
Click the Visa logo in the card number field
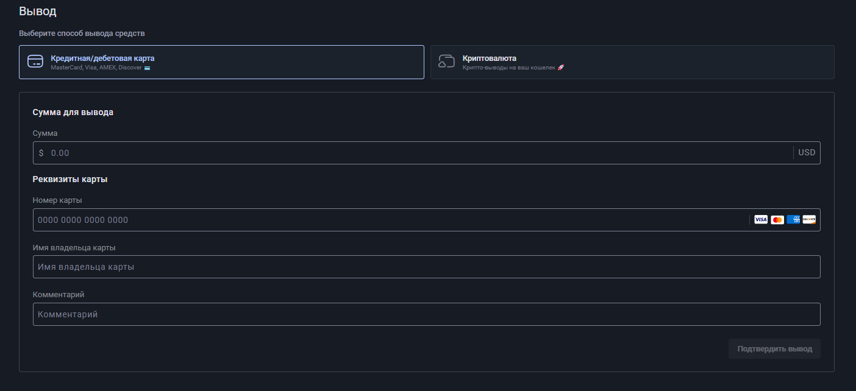(x=761, y=220)
